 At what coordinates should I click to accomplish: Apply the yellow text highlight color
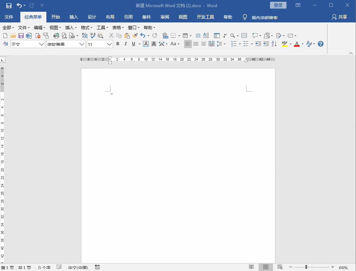[x=285, y=44]
